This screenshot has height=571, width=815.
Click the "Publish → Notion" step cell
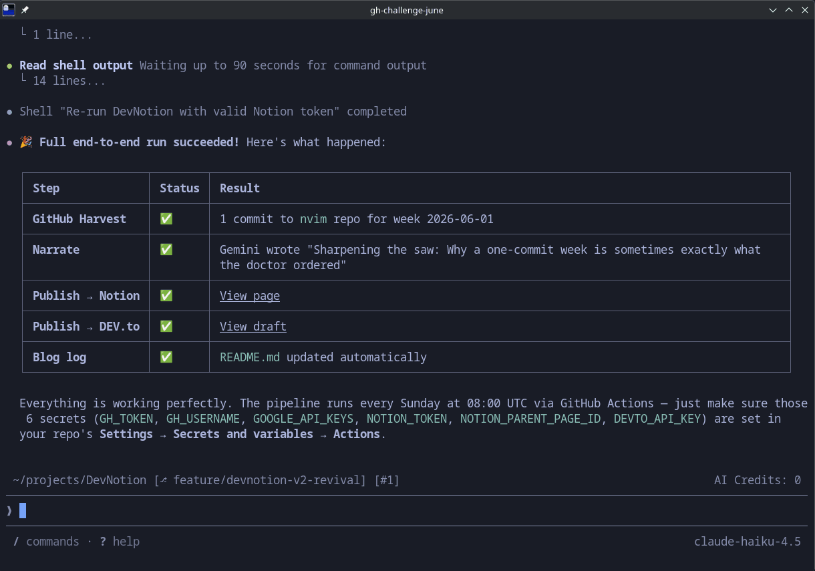click(86, 296)
